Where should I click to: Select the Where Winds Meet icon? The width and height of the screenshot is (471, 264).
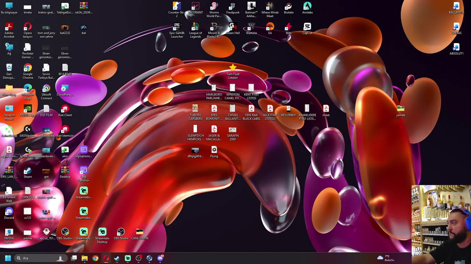pos(270,10)
